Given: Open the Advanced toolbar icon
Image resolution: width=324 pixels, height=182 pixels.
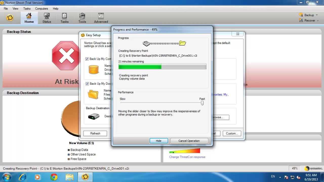Looking at the screenshot, I should pos(101,18).
